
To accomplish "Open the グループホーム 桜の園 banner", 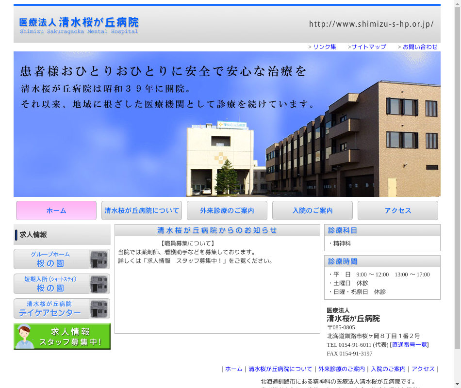I will [x=62, y=259].
